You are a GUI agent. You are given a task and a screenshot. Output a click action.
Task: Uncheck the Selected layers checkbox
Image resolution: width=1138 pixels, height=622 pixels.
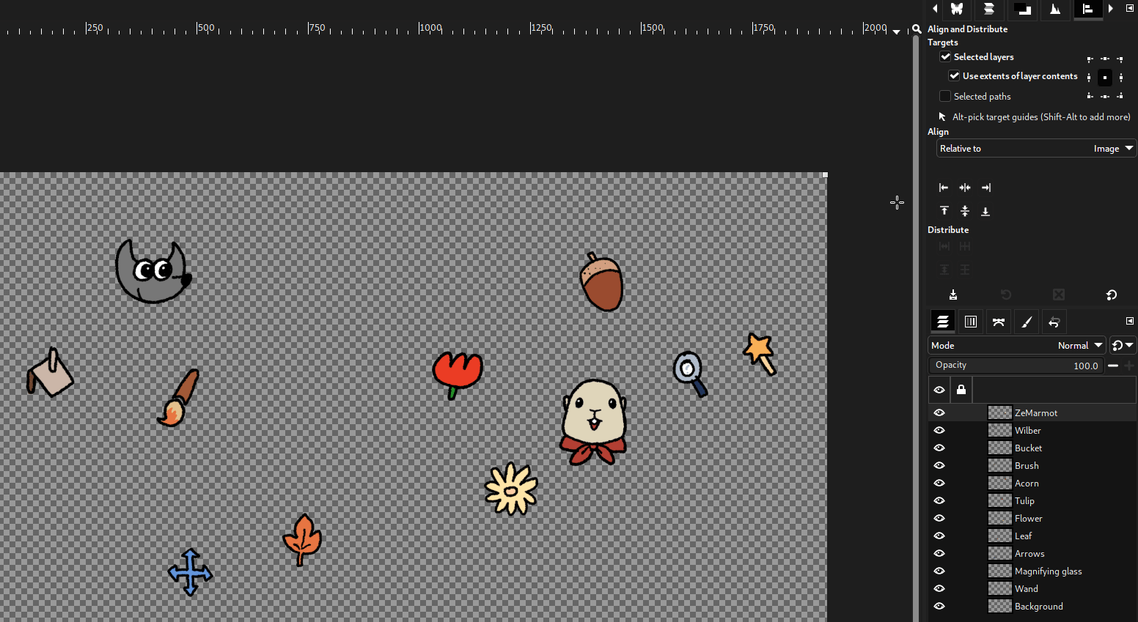(x=944, y=56)
